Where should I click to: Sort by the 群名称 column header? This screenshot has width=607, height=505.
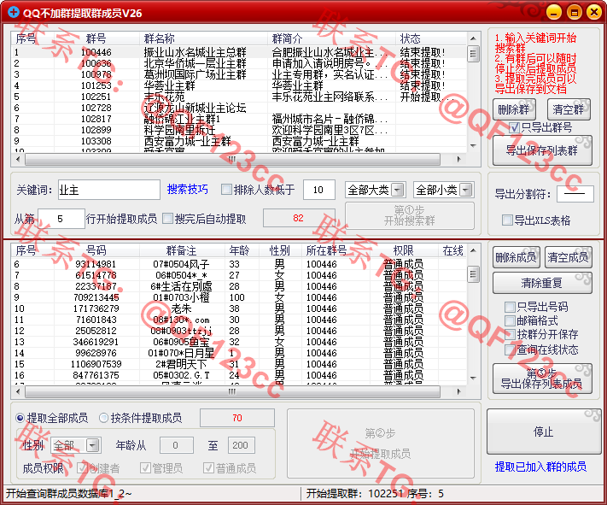(x=203, y=38)
